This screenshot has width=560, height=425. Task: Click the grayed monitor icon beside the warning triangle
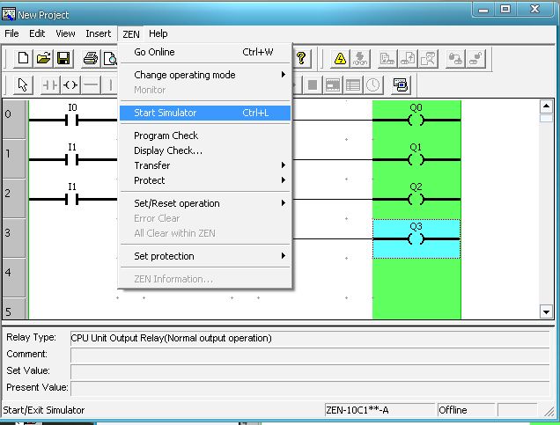[360, 58]
